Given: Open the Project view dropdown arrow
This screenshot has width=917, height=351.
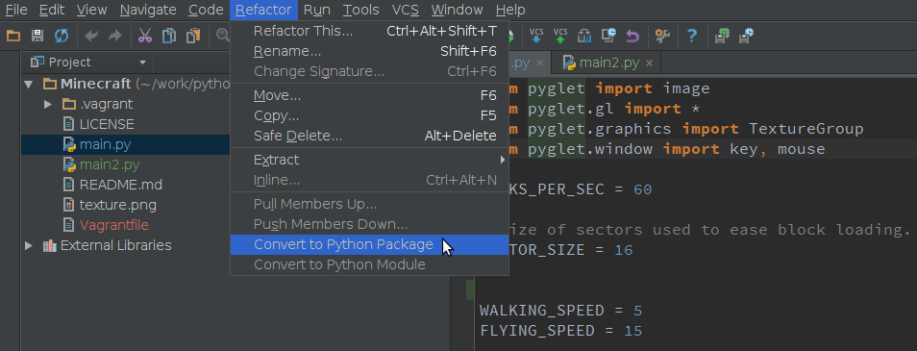Looking at the screenshot, I should 142,62.
